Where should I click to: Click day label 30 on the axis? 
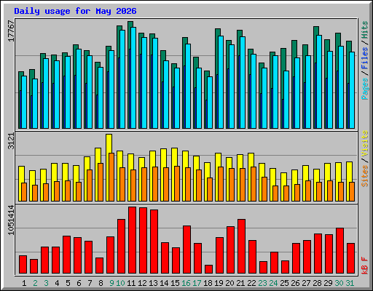(x=339, y=283)
